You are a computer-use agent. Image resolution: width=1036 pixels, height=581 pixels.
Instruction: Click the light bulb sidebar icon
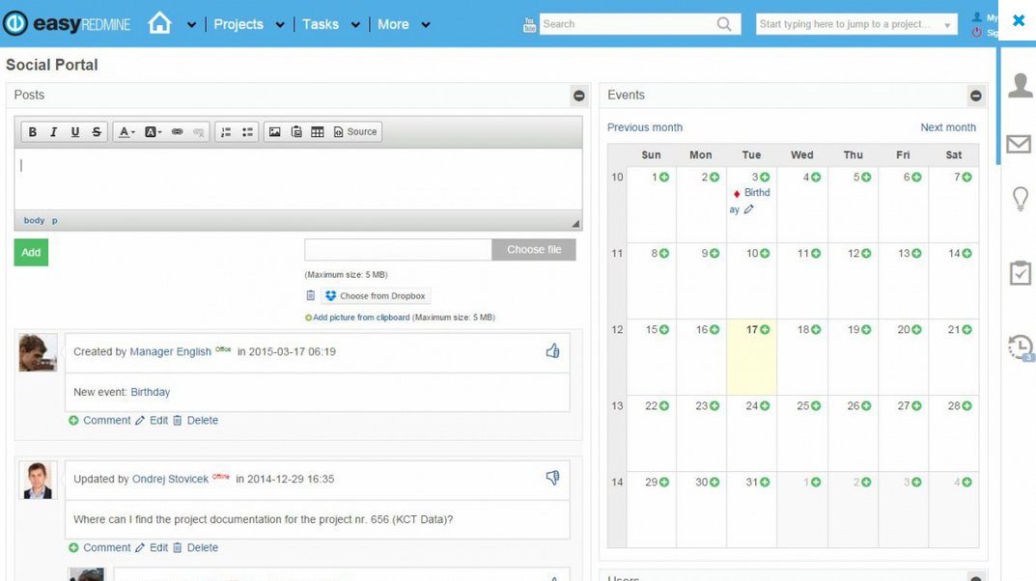pos(1021,199)
